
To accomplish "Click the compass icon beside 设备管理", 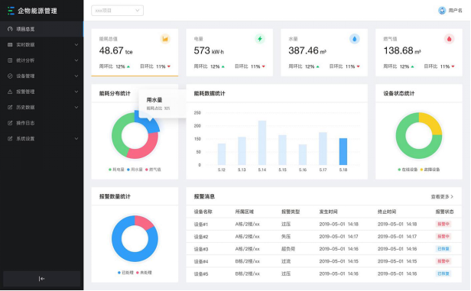I will pyautogui.click(x=10, y=76).
